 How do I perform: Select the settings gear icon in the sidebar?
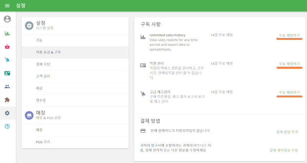(x=7, y=113)
